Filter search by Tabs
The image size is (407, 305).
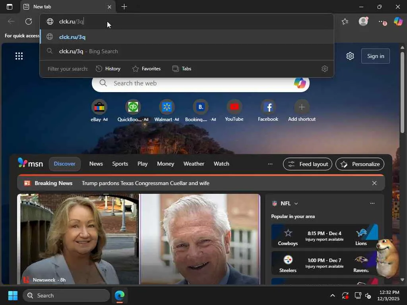click(x=182, y=69)
